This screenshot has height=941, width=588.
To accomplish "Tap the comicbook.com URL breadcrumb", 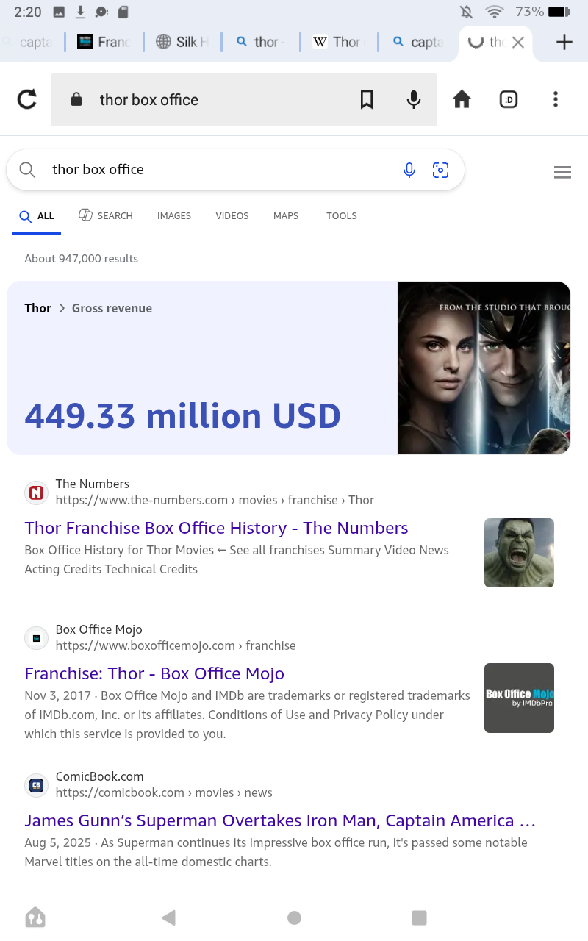I will pyautogui.click(x=164, y=792).
